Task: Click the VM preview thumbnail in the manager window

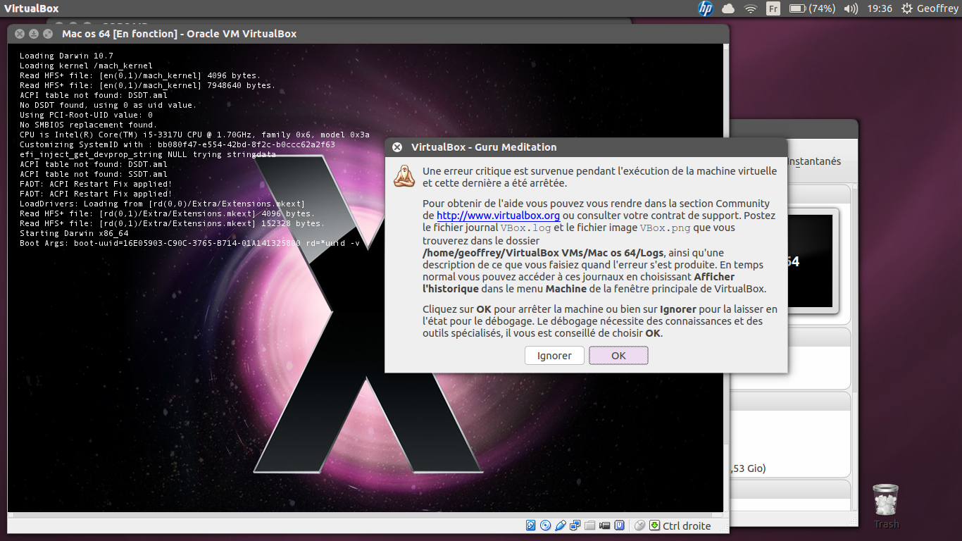Action: (811, 261)
